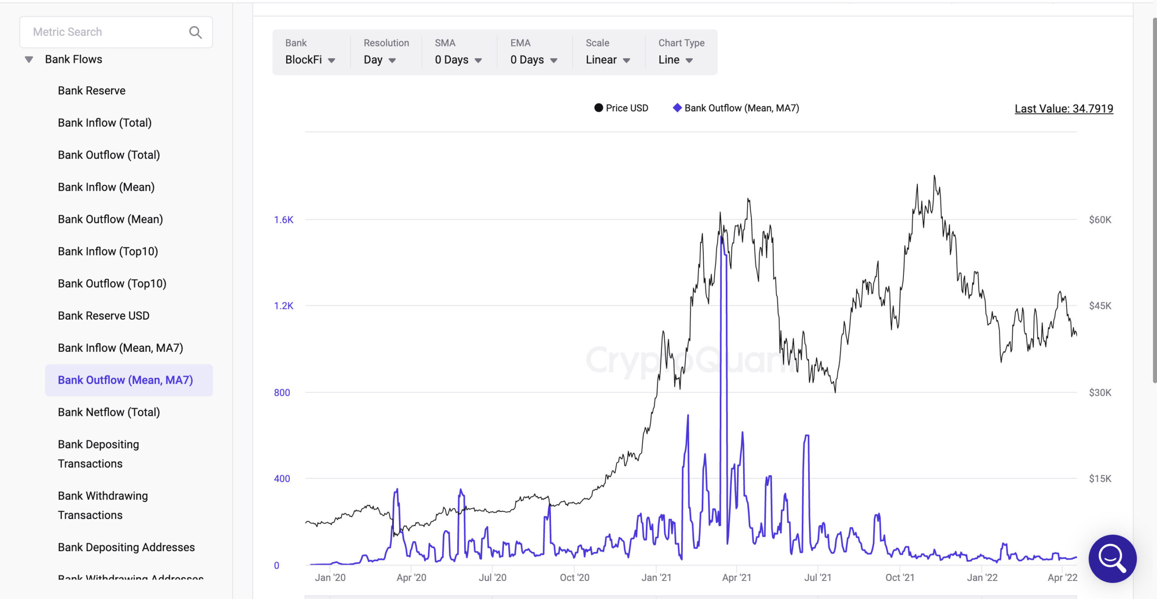Click the Bank Flows category label
This screenshot has width=1157, height=599.
(x=74, y=59)
